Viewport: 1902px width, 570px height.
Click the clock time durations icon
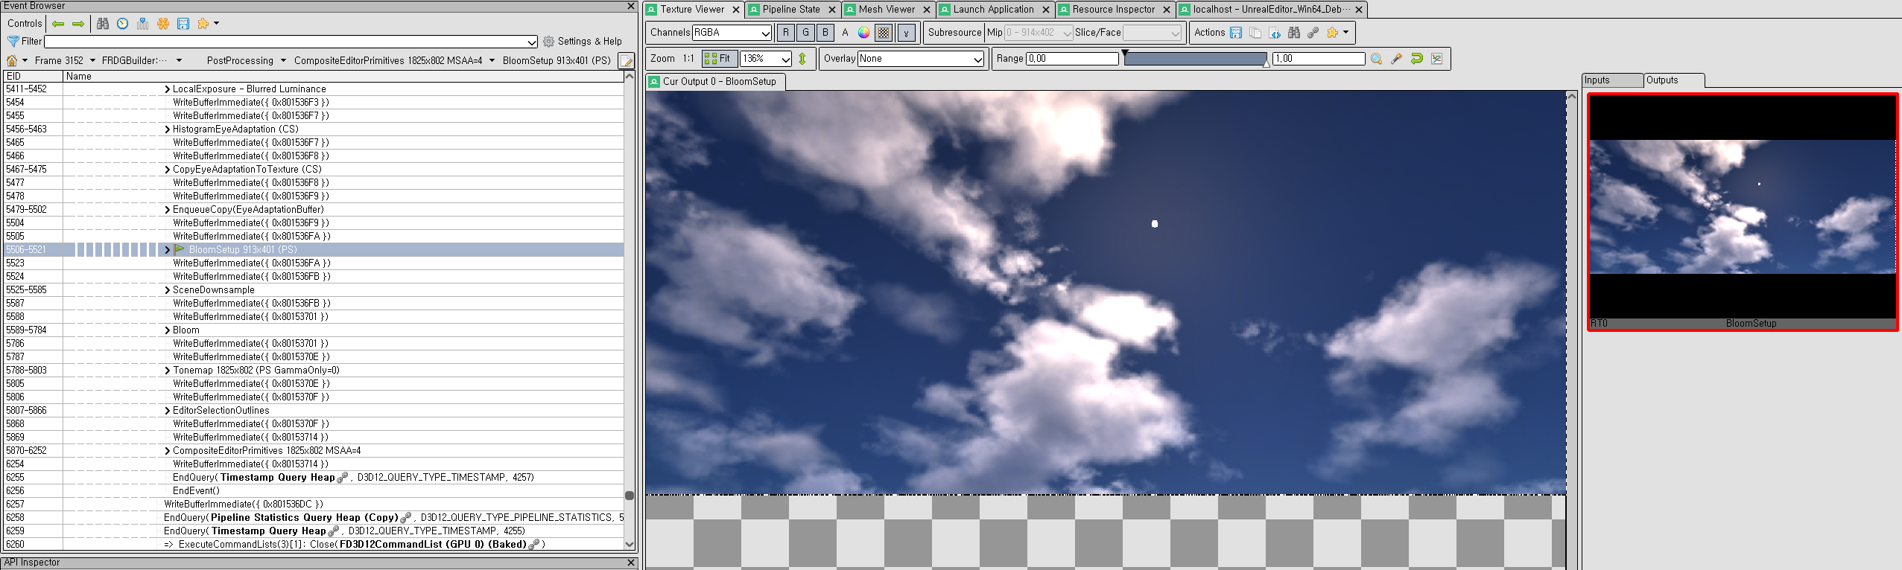click(x=123, y=24)
